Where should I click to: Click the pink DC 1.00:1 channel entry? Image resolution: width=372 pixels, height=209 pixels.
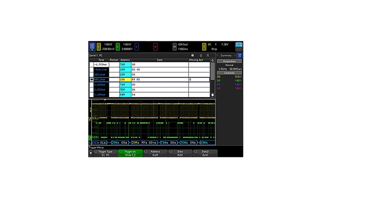pyautogui.click(x=229, y=88)
